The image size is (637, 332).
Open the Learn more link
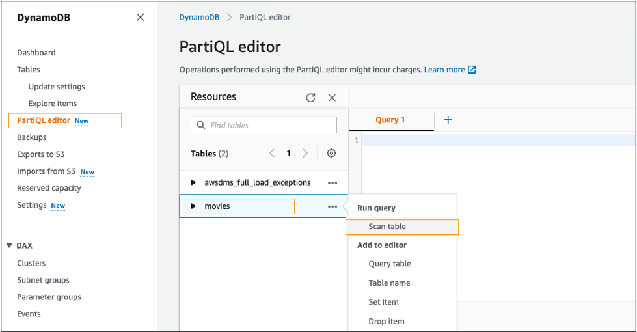click(x=444, y=70)
